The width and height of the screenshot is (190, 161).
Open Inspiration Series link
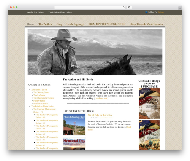(41, 104)
